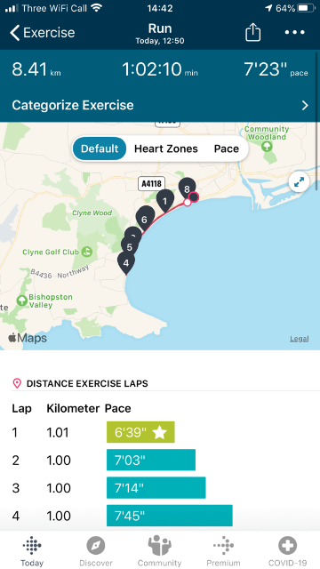Open the Premium tab
Image resolution: width=320 pixels, height=569 pixels.
223,551
